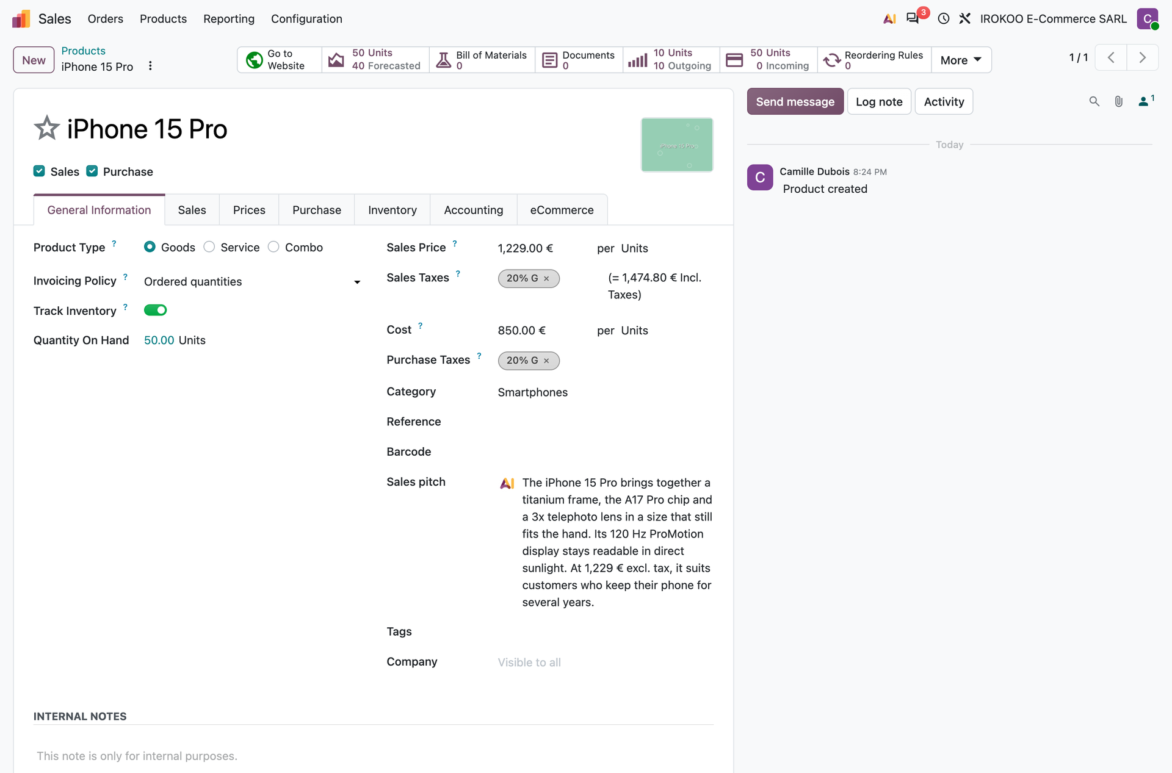This screenshot has height=773, width=1172.
Task: Click the attachments paperclip icon
Action: (1118, 102)
